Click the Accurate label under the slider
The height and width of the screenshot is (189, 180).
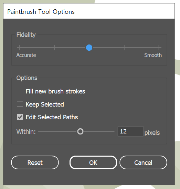[26, 55]
